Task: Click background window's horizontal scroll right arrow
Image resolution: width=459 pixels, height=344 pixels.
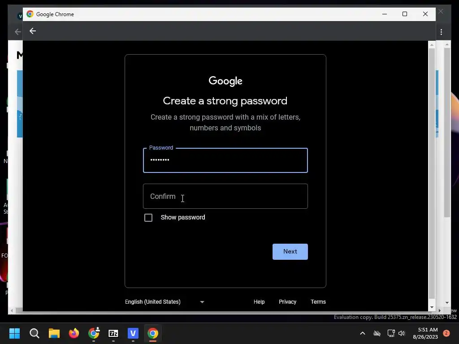Action: coord(439,311)
